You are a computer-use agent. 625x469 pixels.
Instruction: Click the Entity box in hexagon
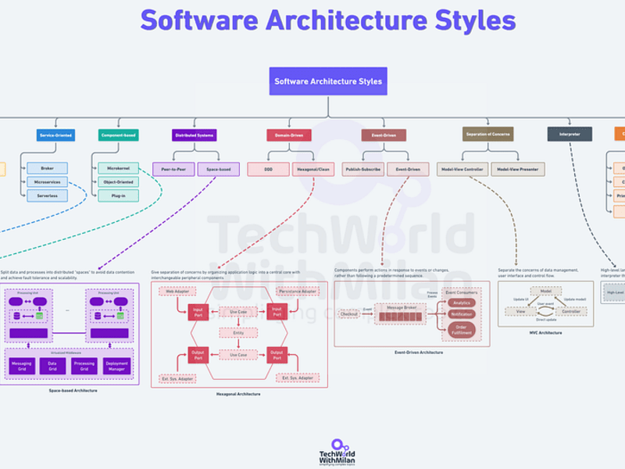point(238,333)
